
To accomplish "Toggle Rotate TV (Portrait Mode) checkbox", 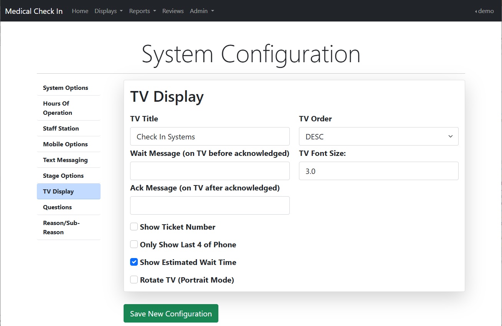I will [134, 280].
